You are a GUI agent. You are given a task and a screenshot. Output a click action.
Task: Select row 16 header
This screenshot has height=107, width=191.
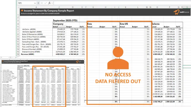(18, 54)
